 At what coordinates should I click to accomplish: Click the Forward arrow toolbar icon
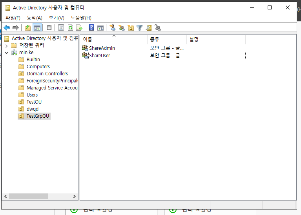[x=16, y=27]
